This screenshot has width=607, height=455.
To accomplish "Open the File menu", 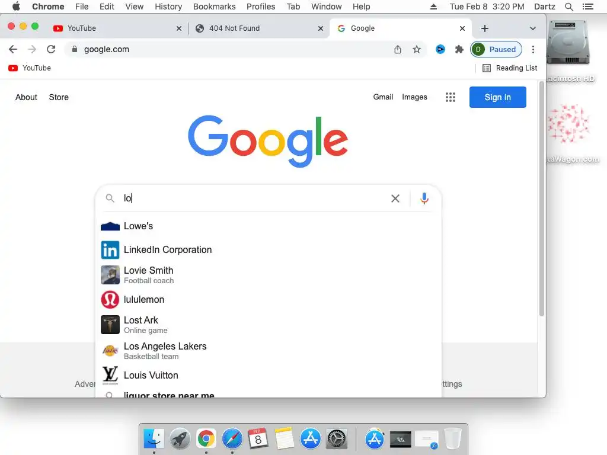I will click(82, 7).
